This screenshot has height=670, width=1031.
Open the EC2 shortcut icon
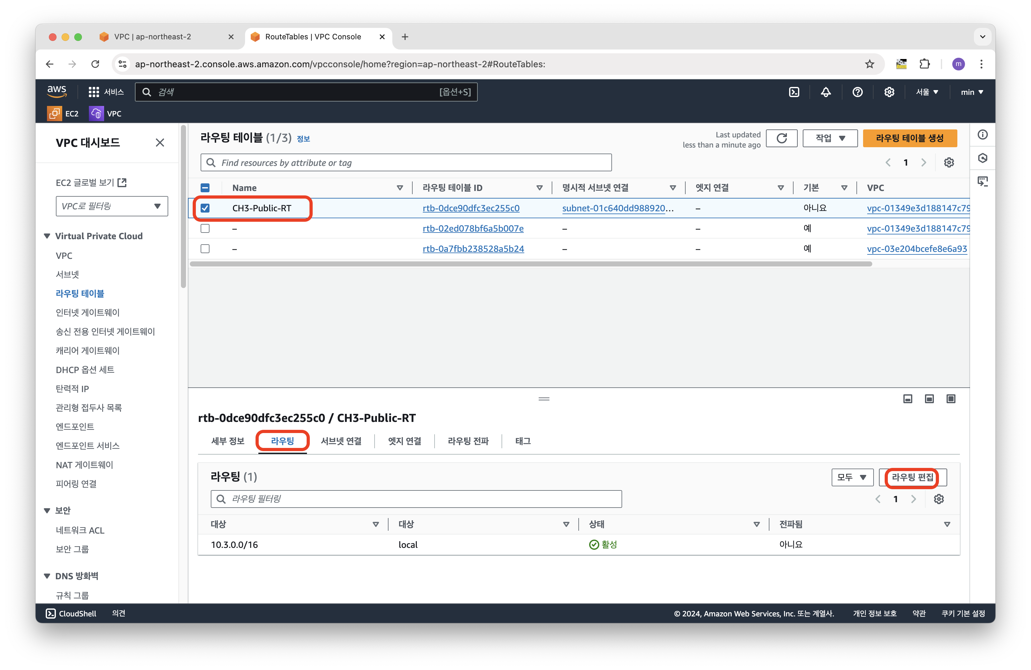[x=55, y=113]
